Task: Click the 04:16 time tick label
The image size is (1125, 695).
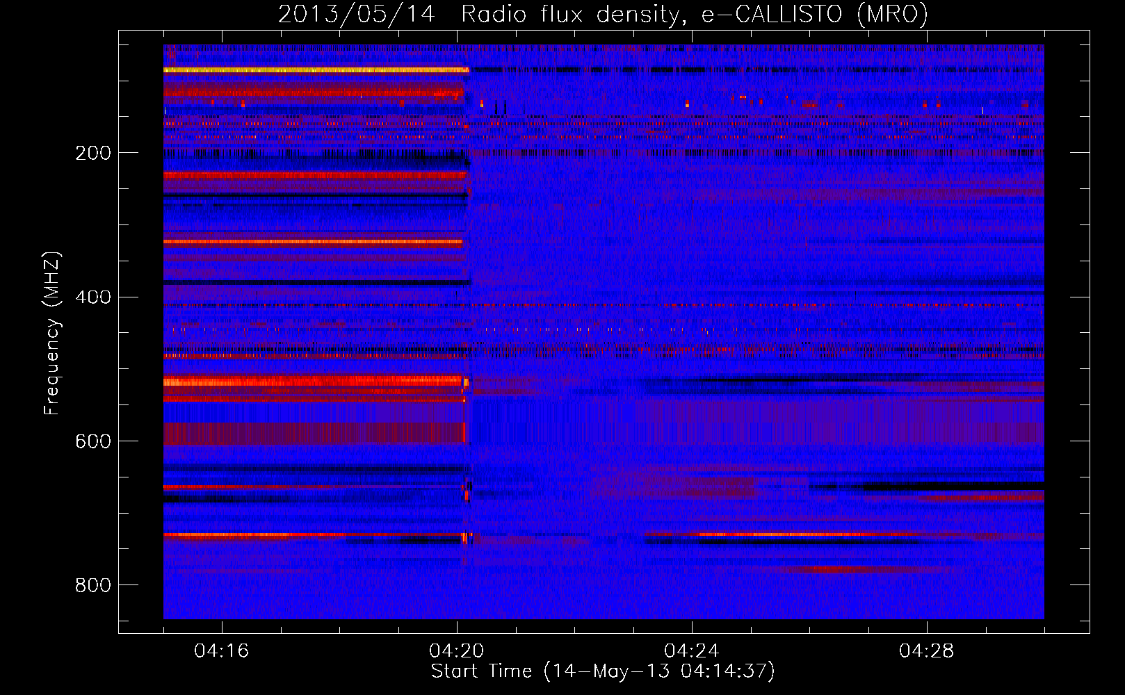Action: (x=222, y=651)
